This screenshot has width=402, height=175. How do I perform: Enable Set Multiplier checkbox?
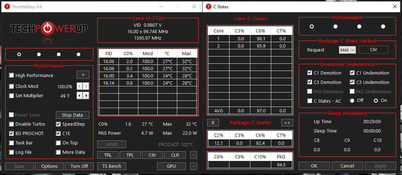click(x=11, y=95)
